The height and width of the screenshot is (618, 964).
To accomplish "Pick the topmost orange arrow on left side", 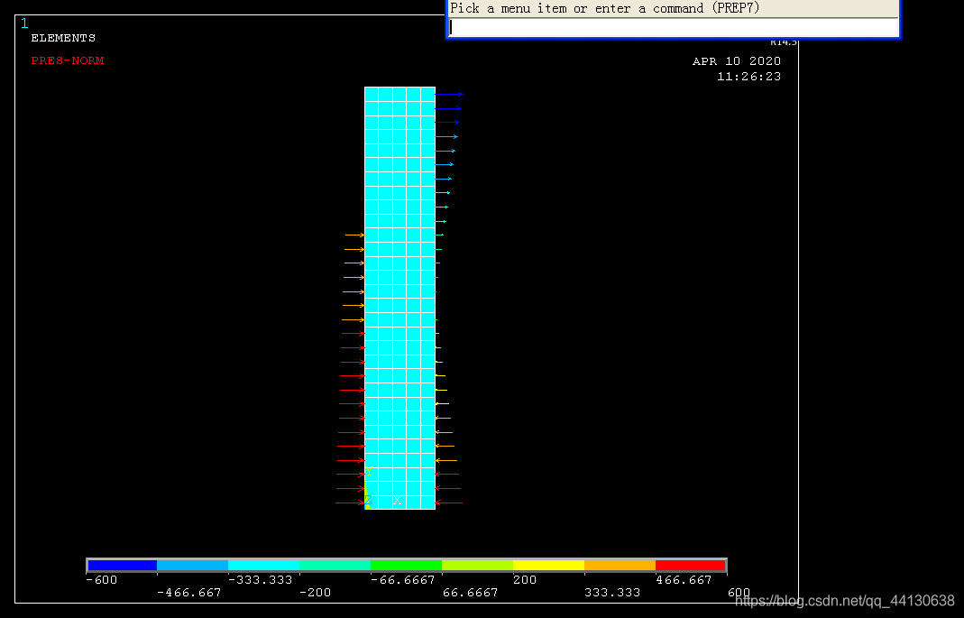I will tap(354, 235).
